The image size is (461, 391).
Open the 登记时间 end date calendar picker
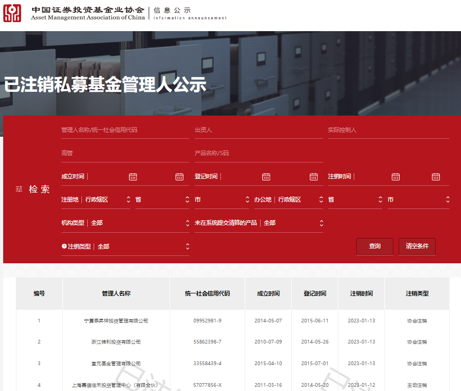(x=314, y=176)
